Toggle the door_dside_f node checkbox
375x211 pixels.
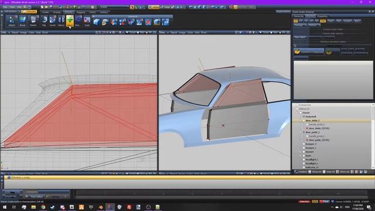point(304,121)
